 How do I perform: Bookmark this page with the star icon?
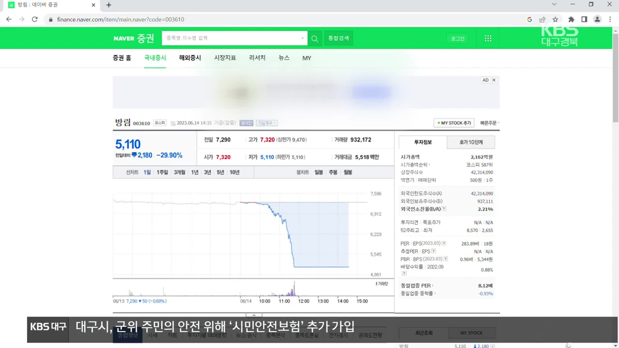click(x=555, y=19)
